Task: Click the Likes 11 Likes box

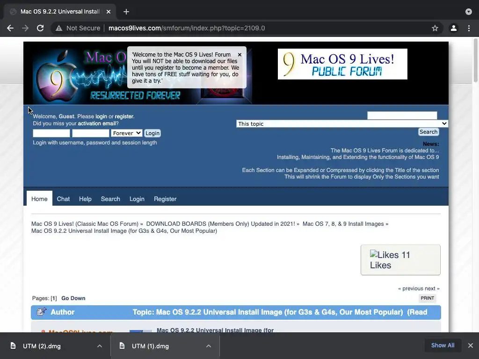Action: coord(400,260)
